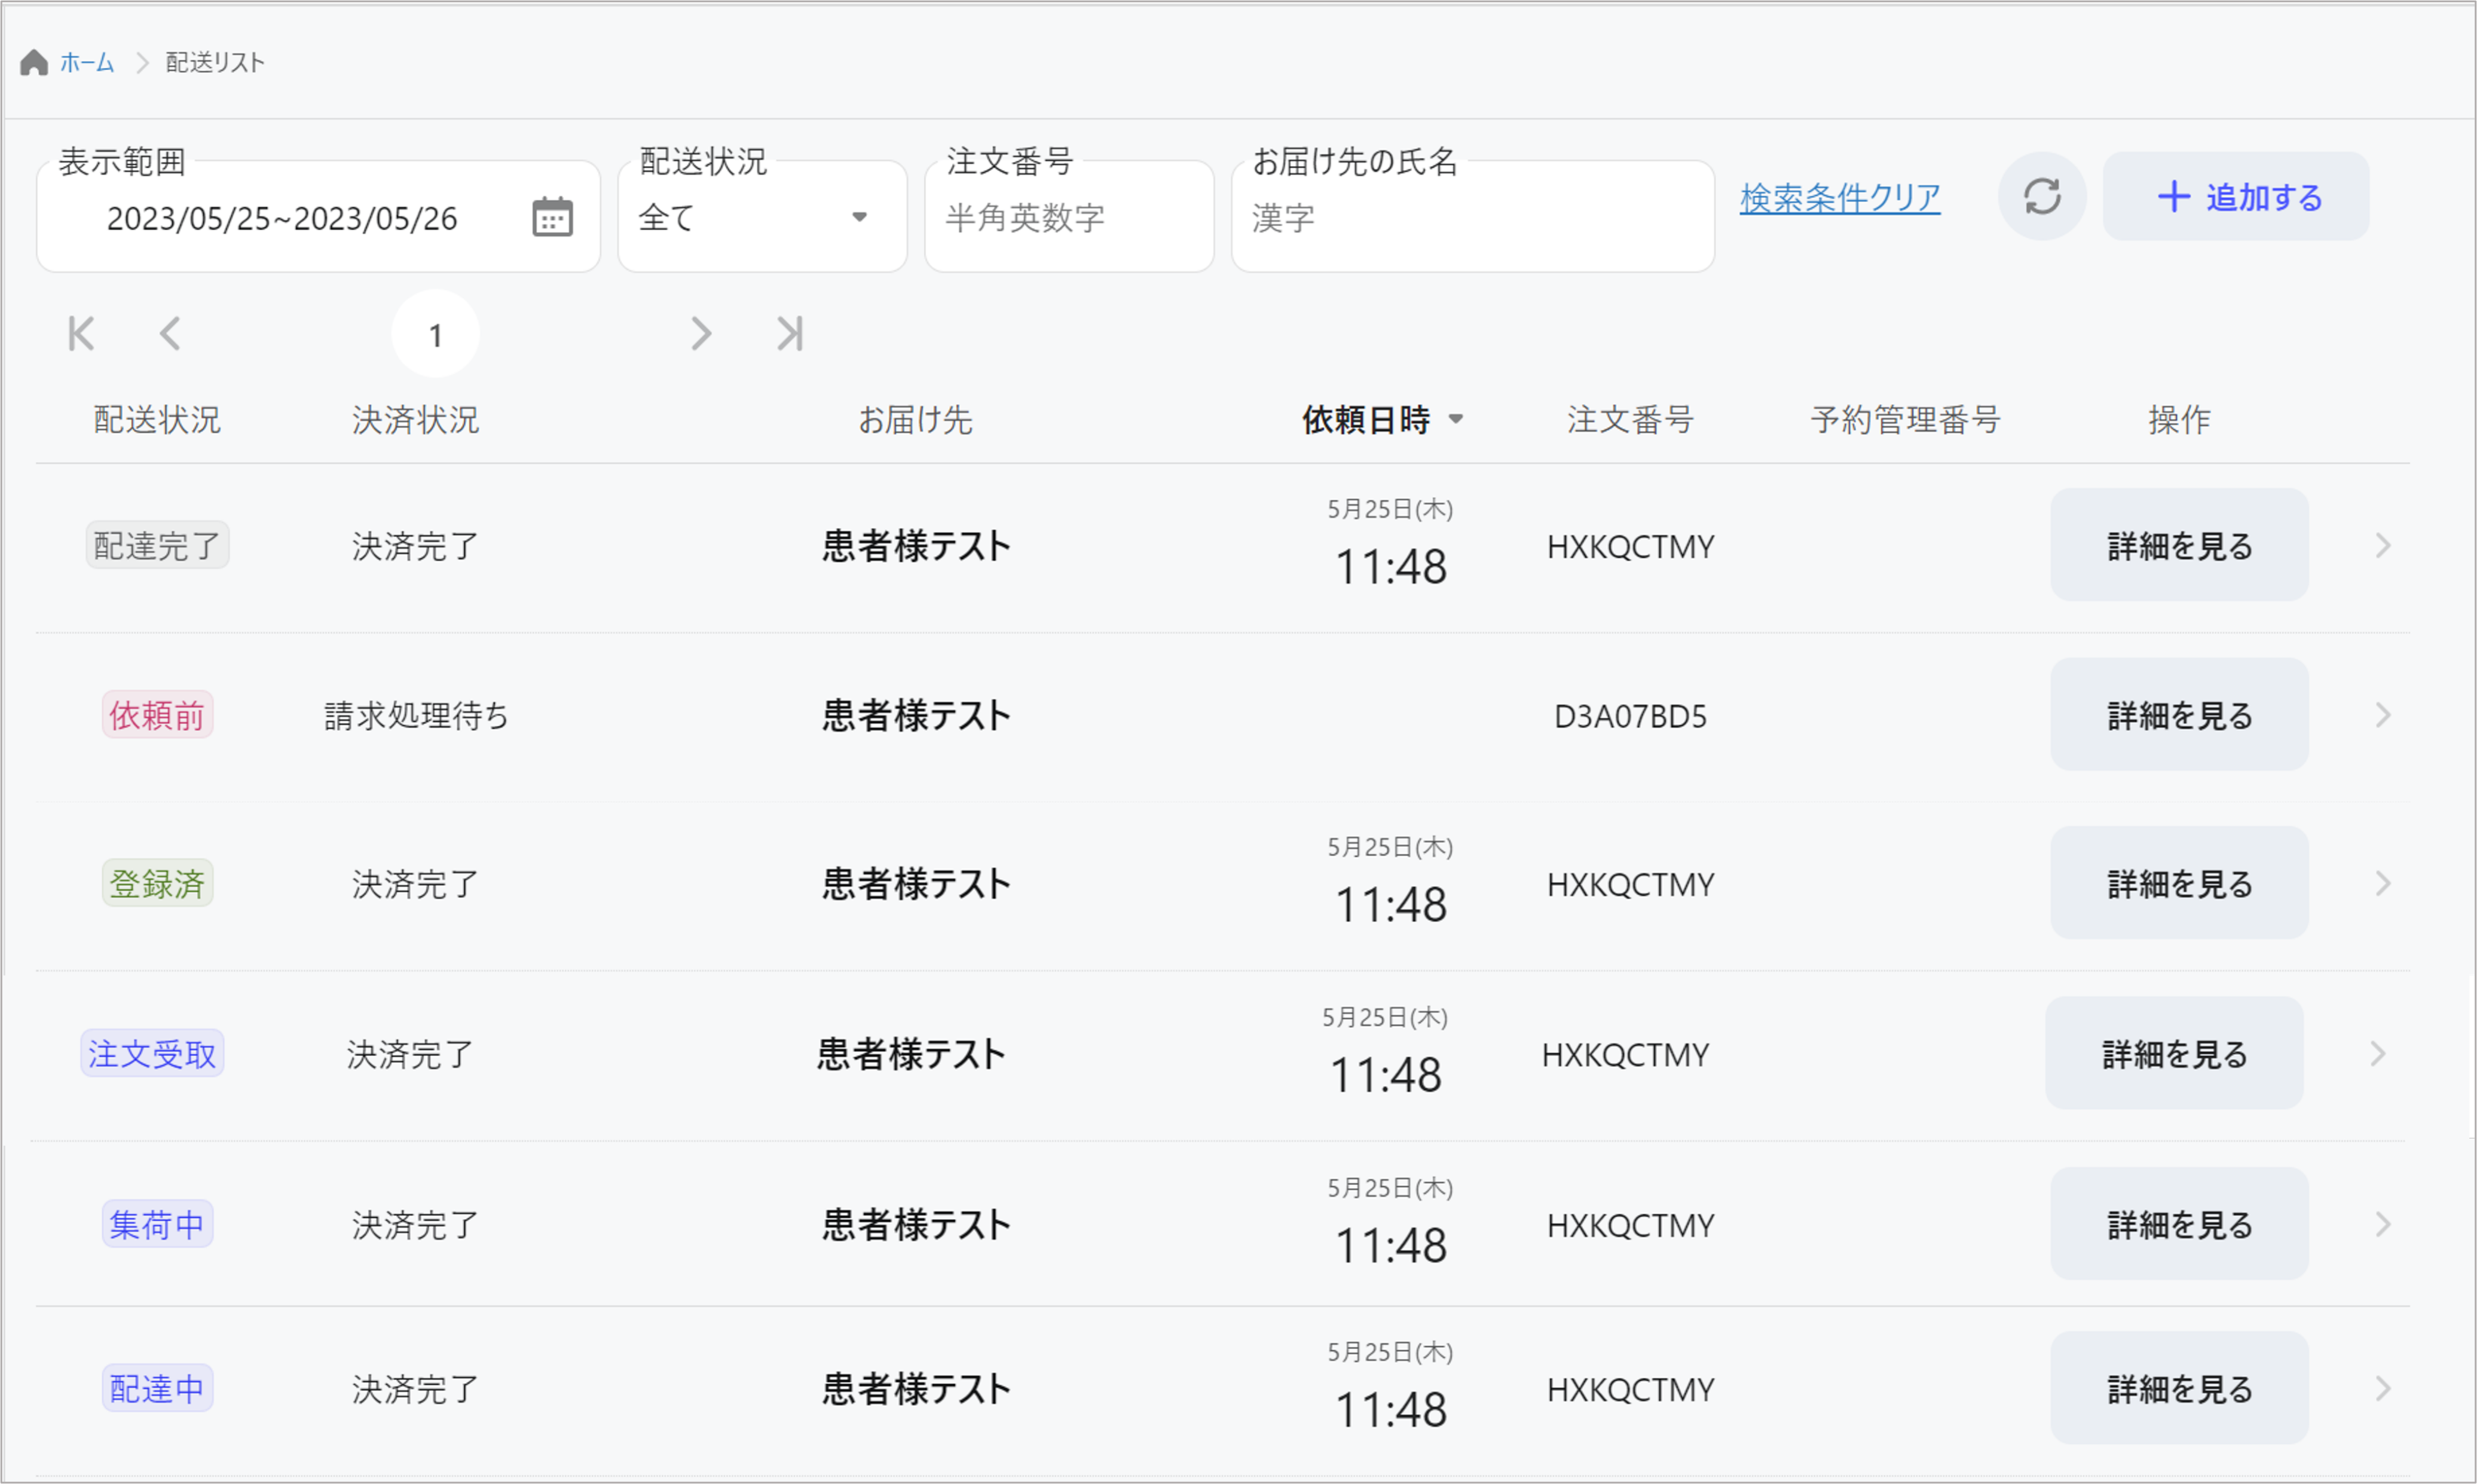This screenshot has width=2477, height=1484.
Task: Click the 集荷中 status badge
Action: [157, 1225]
